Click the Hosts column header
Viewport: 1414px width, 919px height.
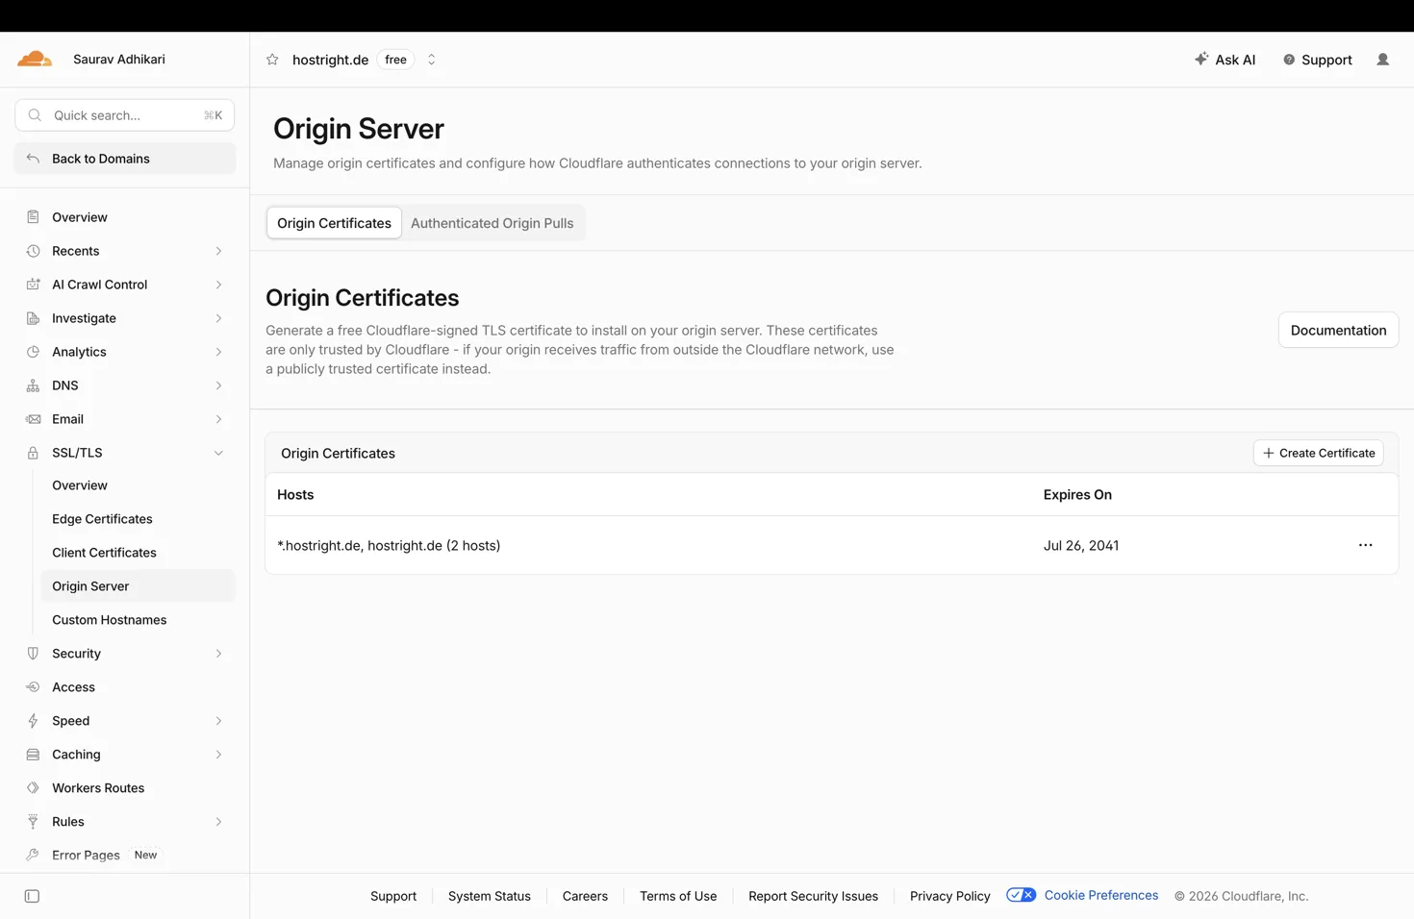(295, 494)
